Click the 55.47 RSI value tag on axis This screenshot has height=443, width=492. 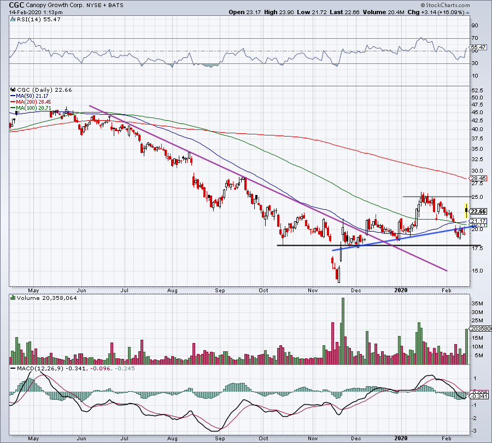pos(478,48)
